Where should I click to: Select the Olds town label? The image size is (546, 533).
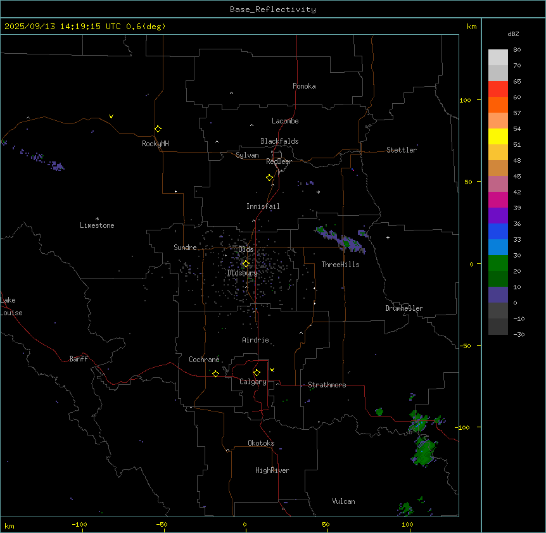(246, 249)
